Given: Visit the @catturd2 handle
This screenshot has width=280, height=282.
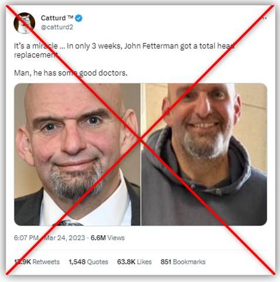Looking at the screenshot, I should 57,27.
